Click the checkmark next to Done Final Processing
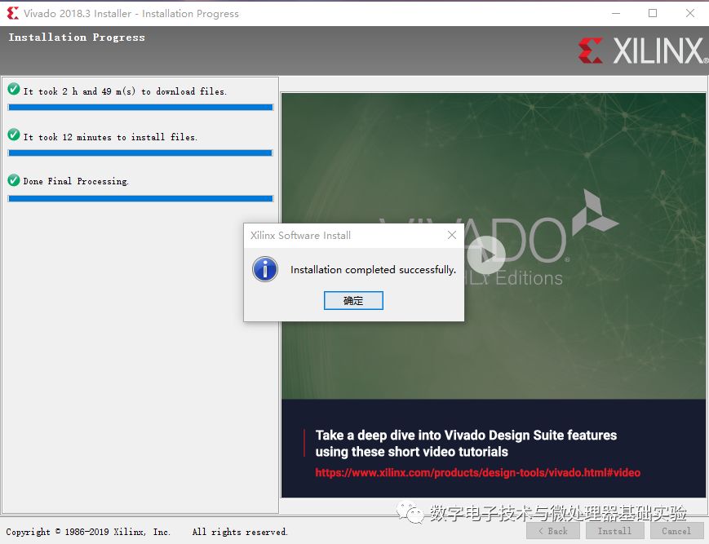Image resolution: width=709 pixels, height=544 pixels. (12, 180)
